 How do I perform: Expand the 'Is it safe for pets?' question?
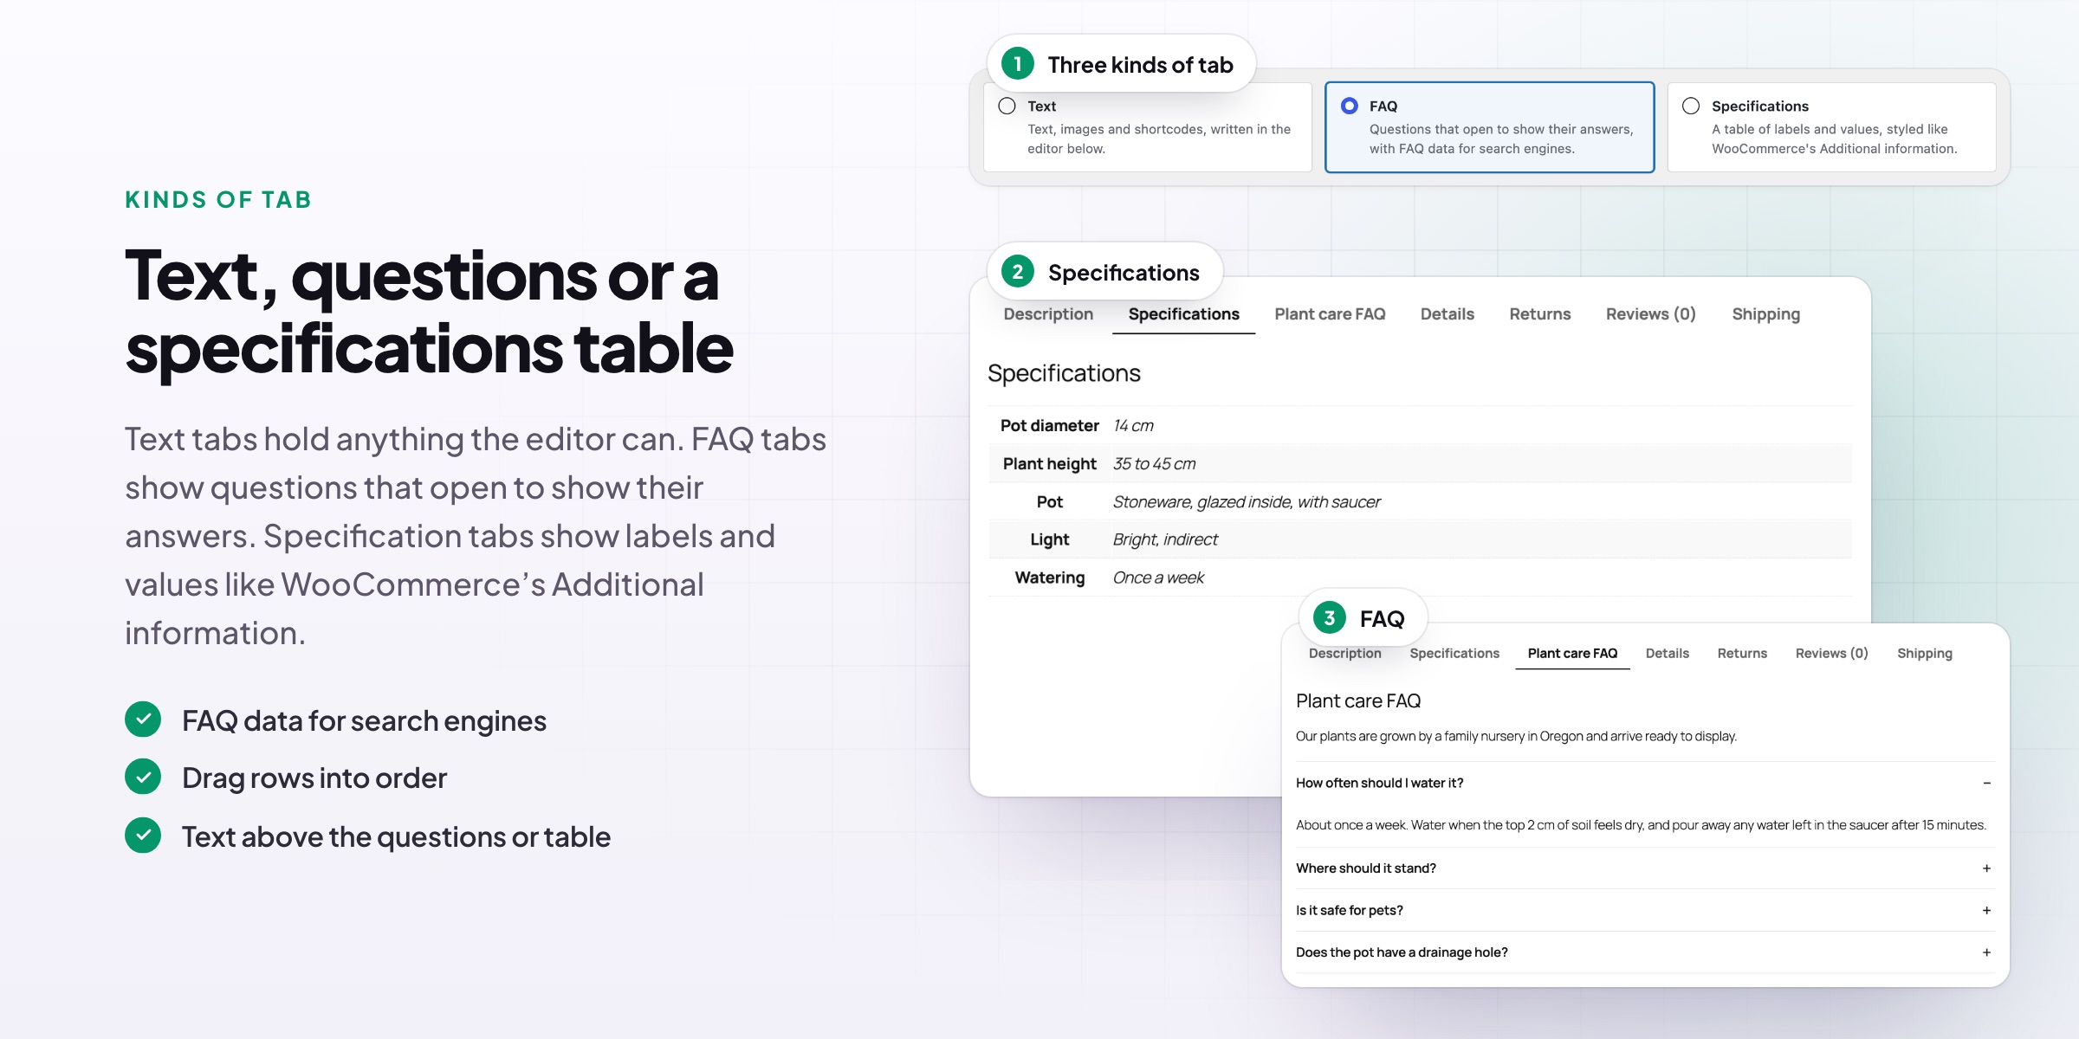pos(1645,910)
